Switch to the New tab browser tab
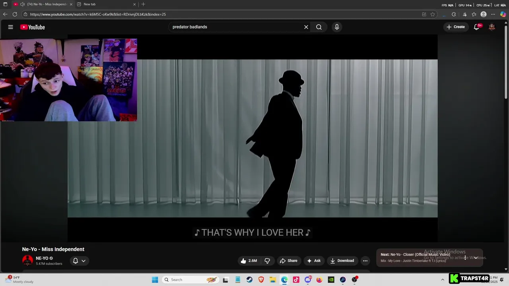The height and width of the screenshot is (286, 509). (107, 4)
